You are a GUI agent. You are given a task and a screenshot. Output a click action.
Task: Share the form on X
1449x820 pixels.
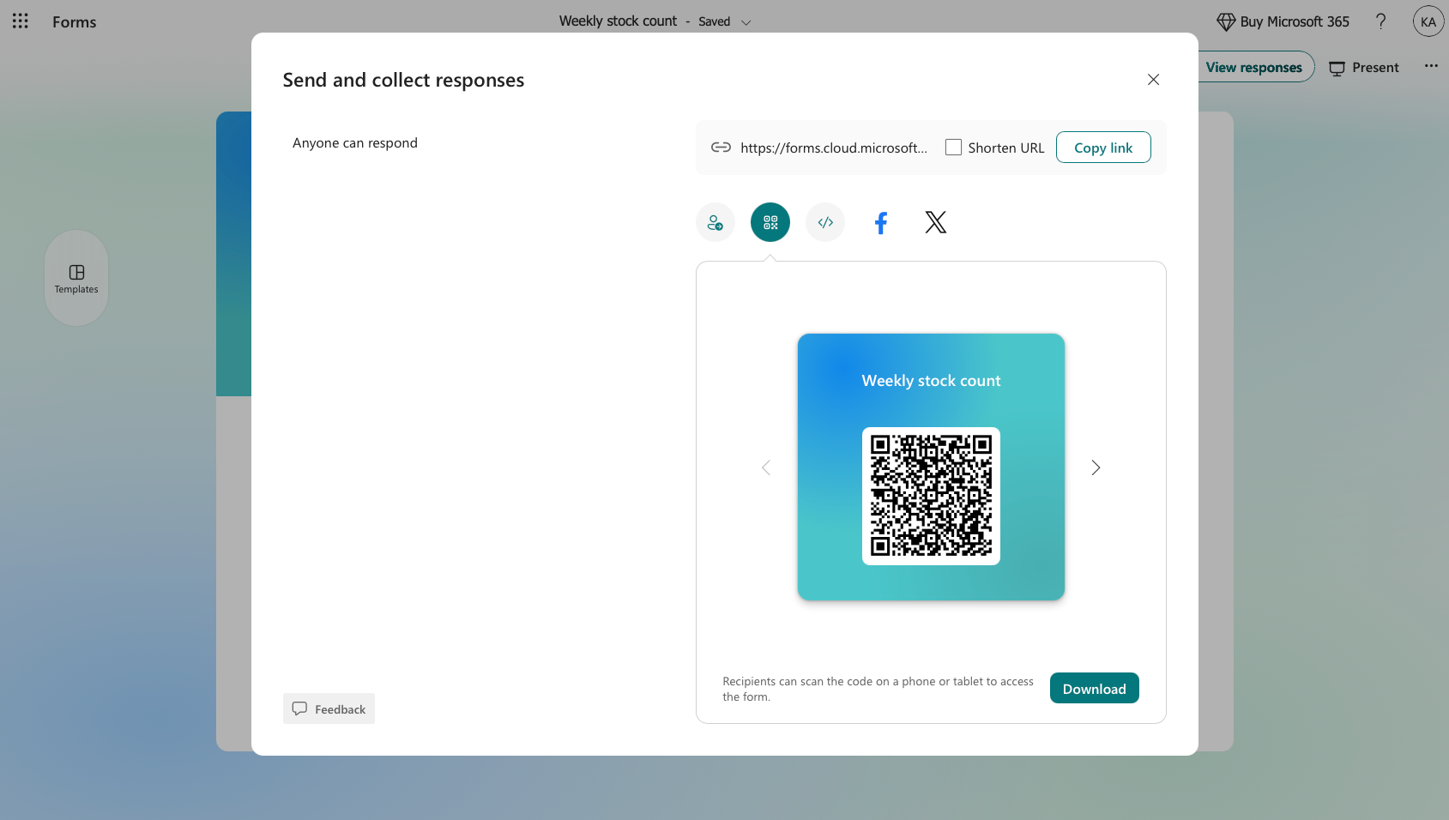pos(935,223)
